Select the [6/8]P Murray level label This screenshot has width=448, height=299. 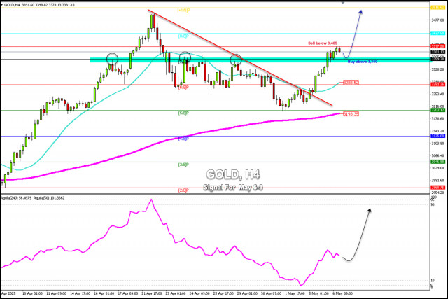pos(183,88)
